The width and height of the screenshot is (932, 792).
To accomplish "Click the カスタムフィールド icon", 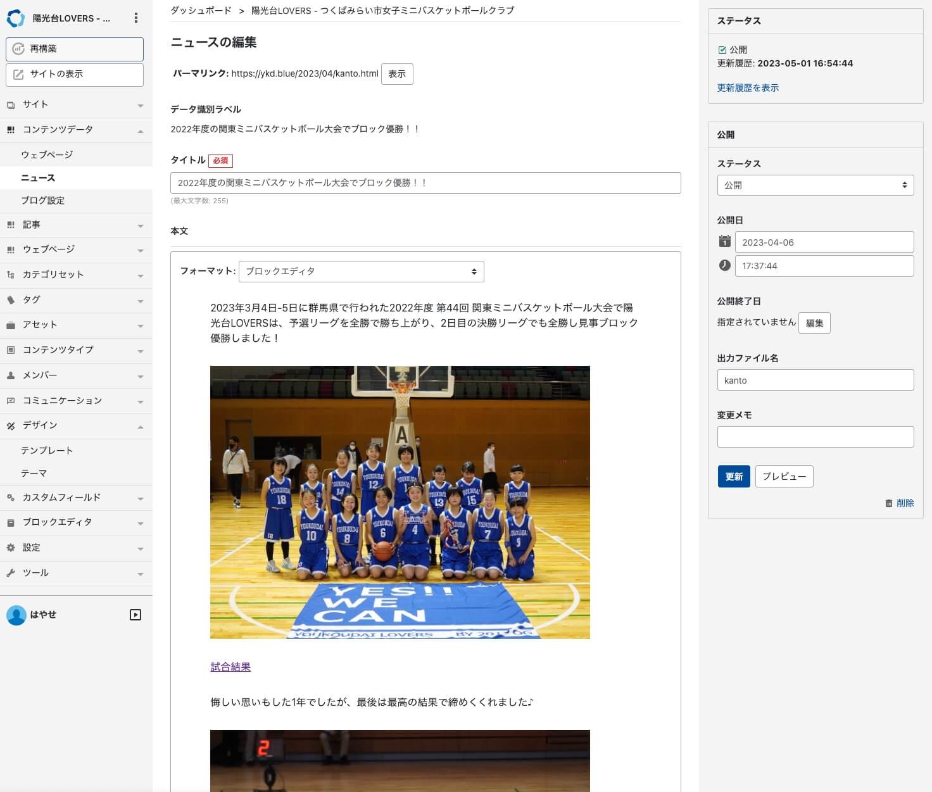I will (x=11, y=498).
